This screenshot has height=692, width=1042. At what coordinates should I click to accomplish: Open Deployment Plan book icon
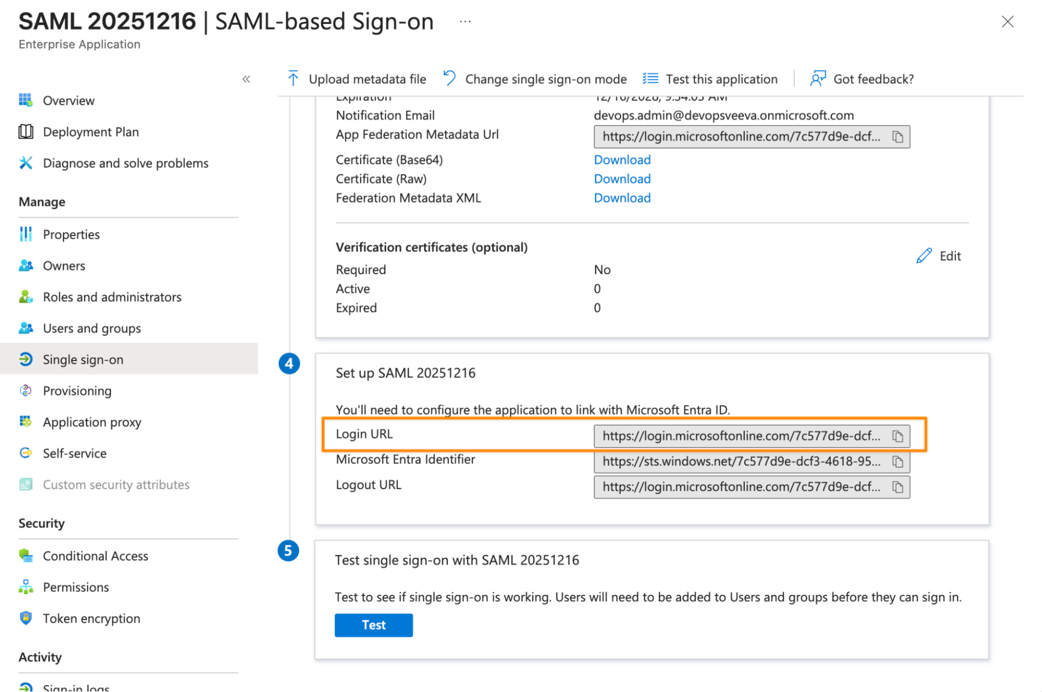pyautogui.click(x=26, y=131)
